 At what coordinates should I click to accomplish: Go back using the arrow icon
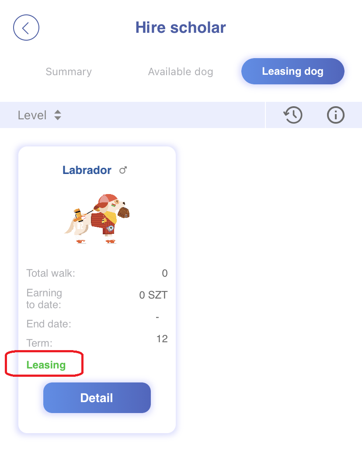(26, 28)
